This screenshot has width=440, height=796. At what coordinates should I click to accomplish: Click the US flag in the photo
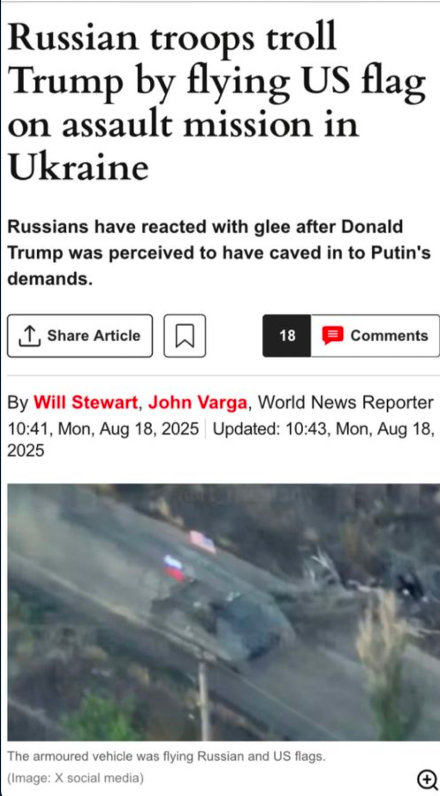pos(202,542)
